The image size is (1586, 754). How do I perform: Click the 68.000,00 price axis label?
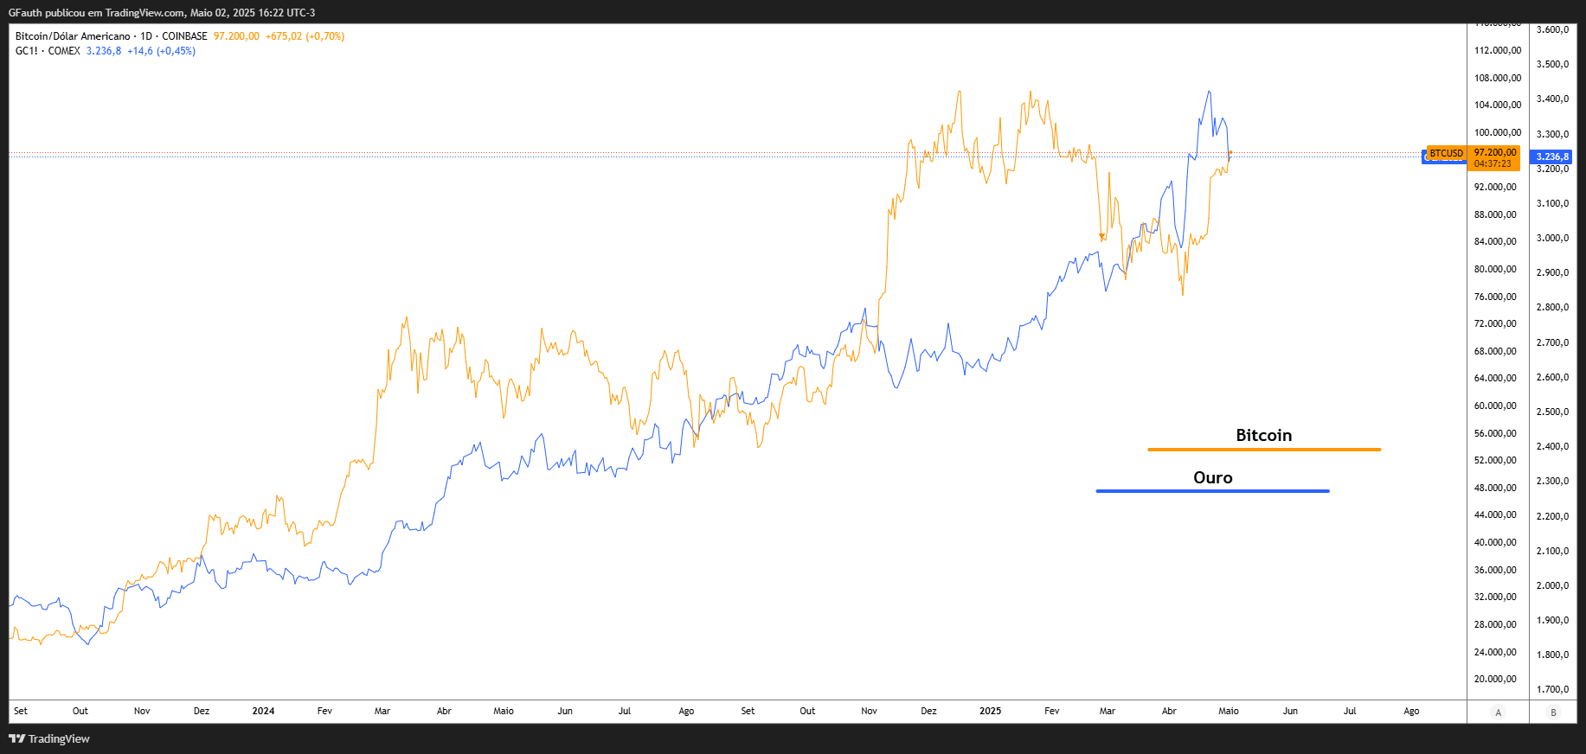pos(1495,351)
